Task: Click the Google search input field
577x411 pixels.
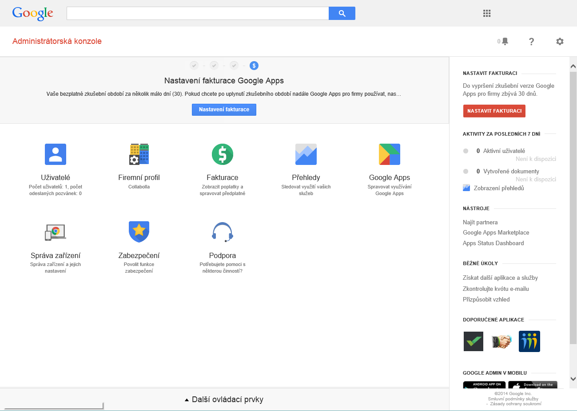Action: click(198, 13)
